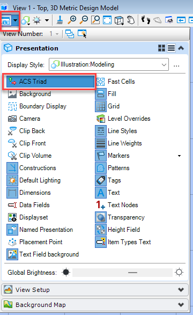Click the Fit View icon

click(x=107, y=20)
